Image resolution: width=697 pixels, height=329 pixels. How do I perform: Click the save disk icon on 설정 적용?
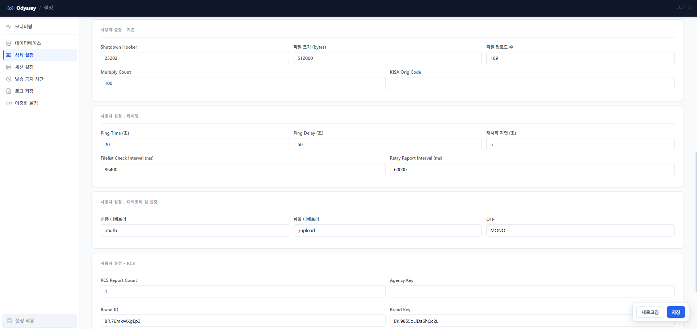(x=9, y=321)
